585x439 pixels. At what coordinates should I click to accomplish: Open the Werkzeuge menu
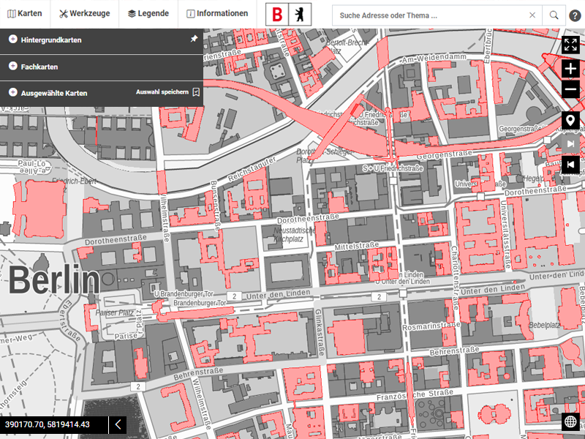[85, 14]
